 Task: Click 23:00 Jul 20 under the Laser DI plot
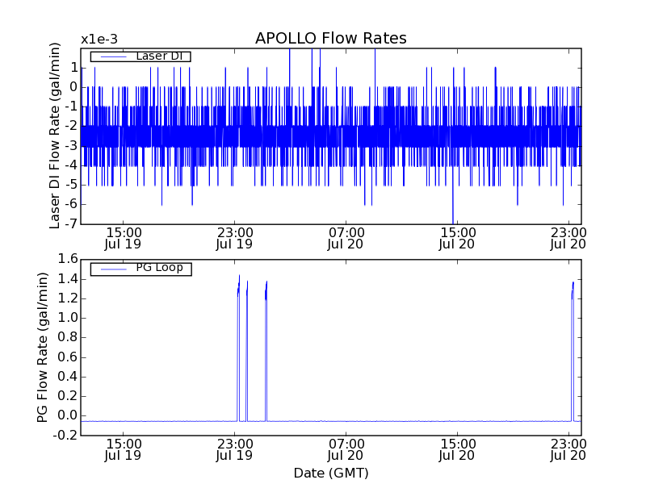pyautogui.click(x=568, y=239)
